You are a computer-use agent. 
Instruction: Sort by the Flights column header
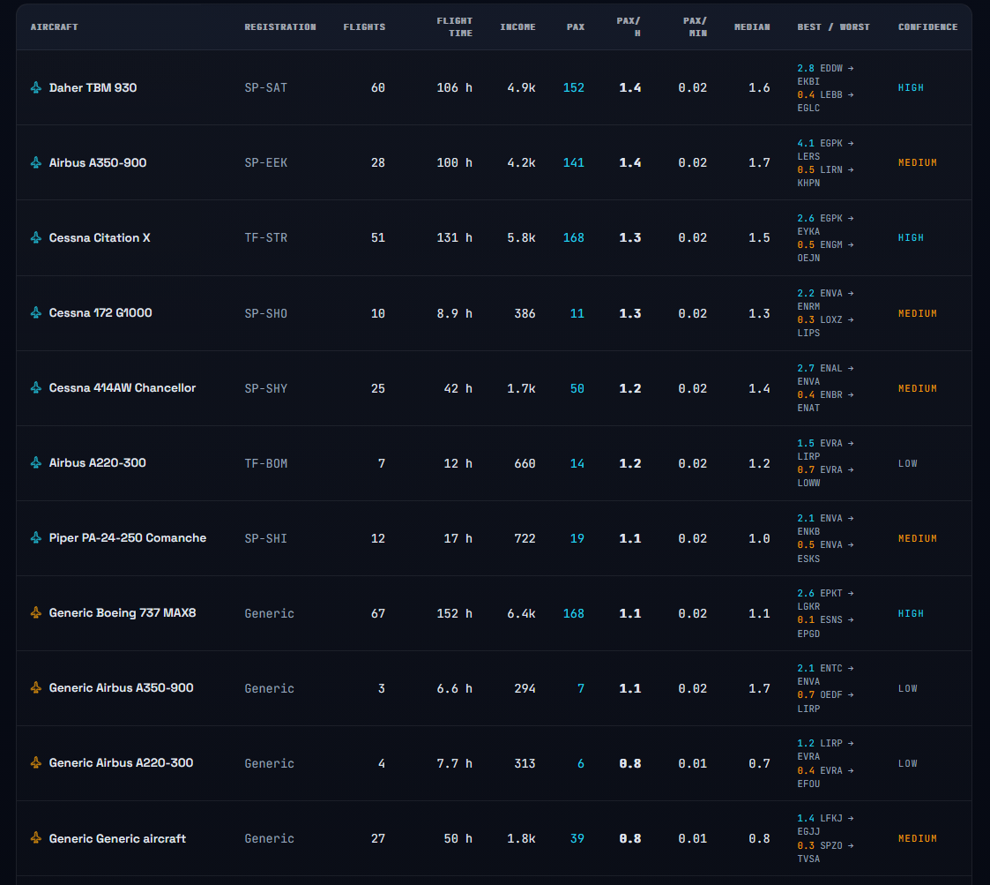[x=364, y=27]
